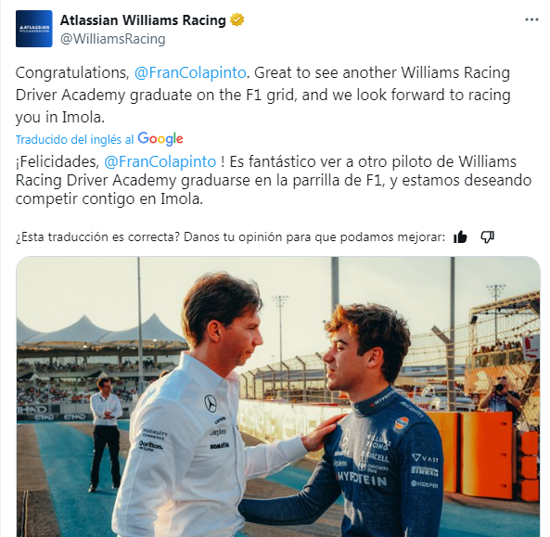Open @FranColapinto mention in English tweet
Viewport: 550px width, 537px height.
(190, 72)
